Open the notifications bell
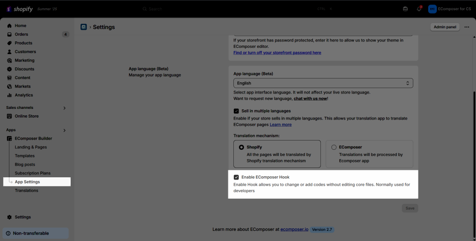Image resolution: width=476 pixels, height=241 pixels. [x=419, y=9]
